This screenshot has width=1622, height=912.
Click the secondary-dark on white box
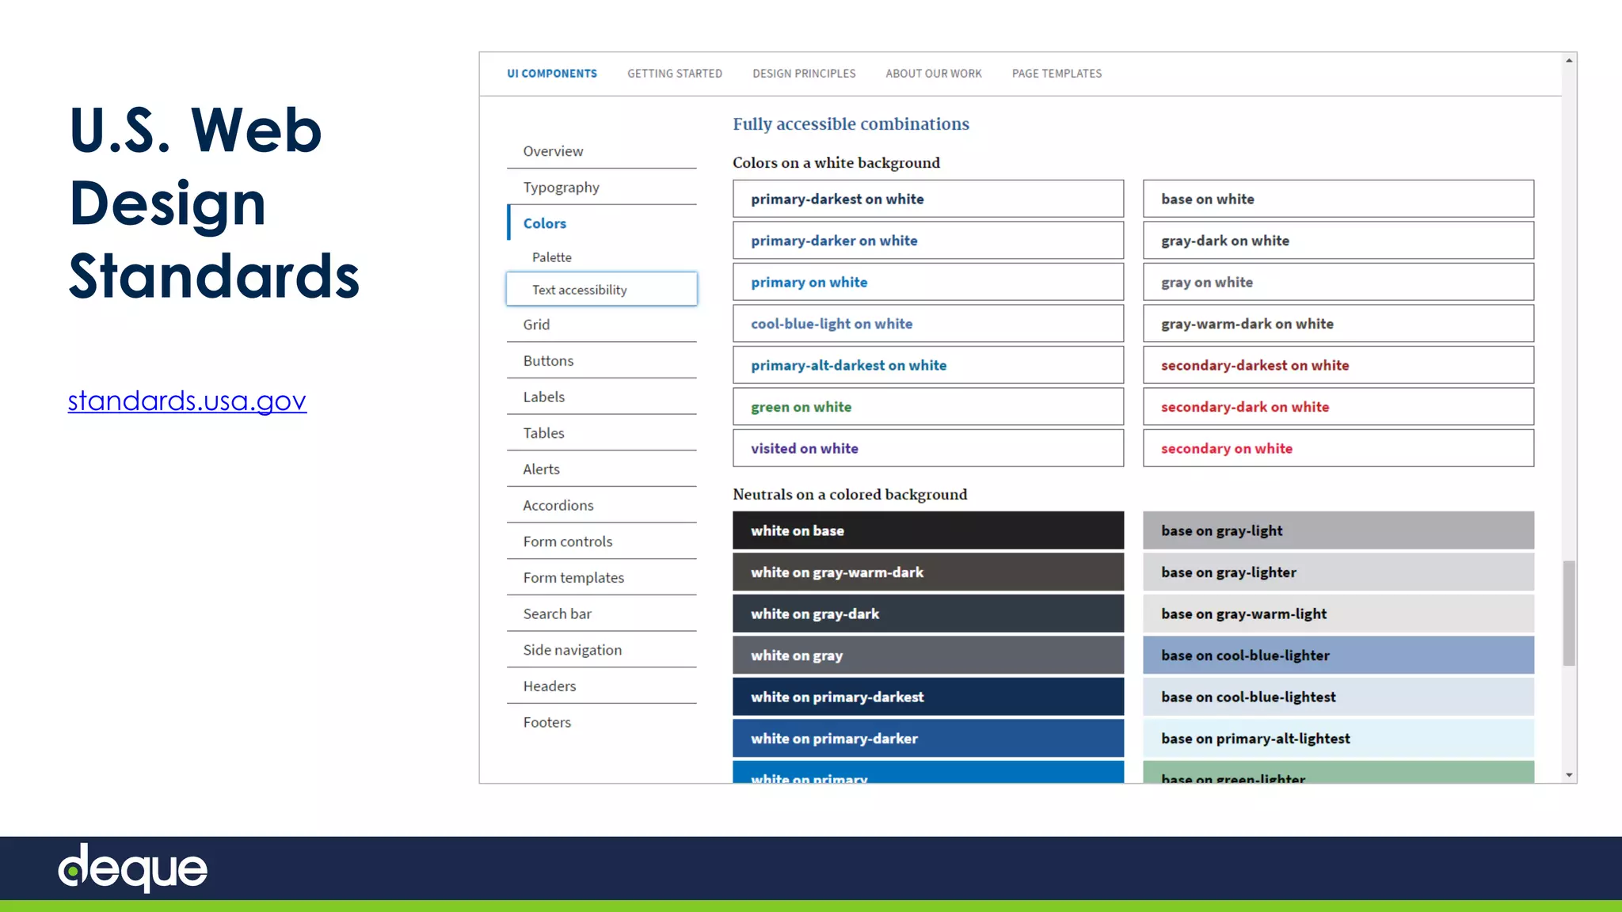[1338, 407]
